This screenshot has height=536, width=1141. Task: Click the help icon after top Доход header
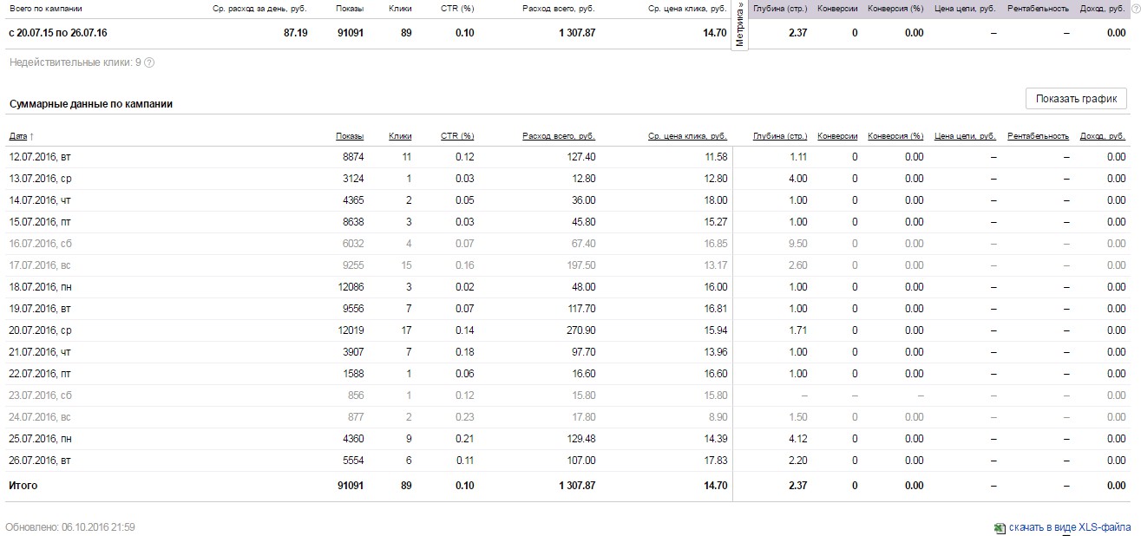click(x=1136, y=9)
